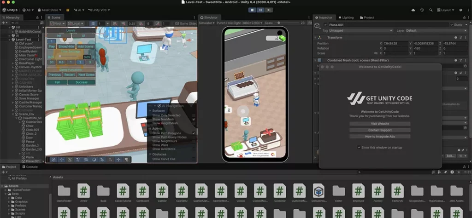
Task: Click the scale snap increment icon
Action: coord(158,23)
